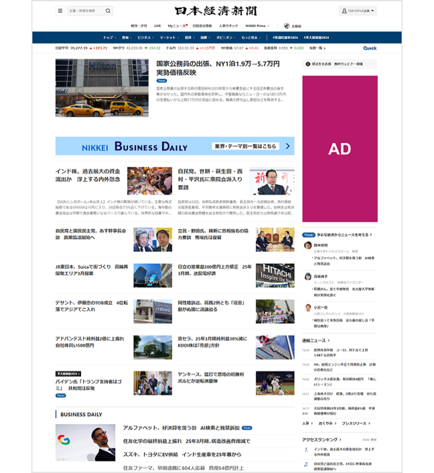Click the second commentator avatar (woman) in sidebar
The width and height of the screenshot is (434, 473).
[x=307, y=276]
